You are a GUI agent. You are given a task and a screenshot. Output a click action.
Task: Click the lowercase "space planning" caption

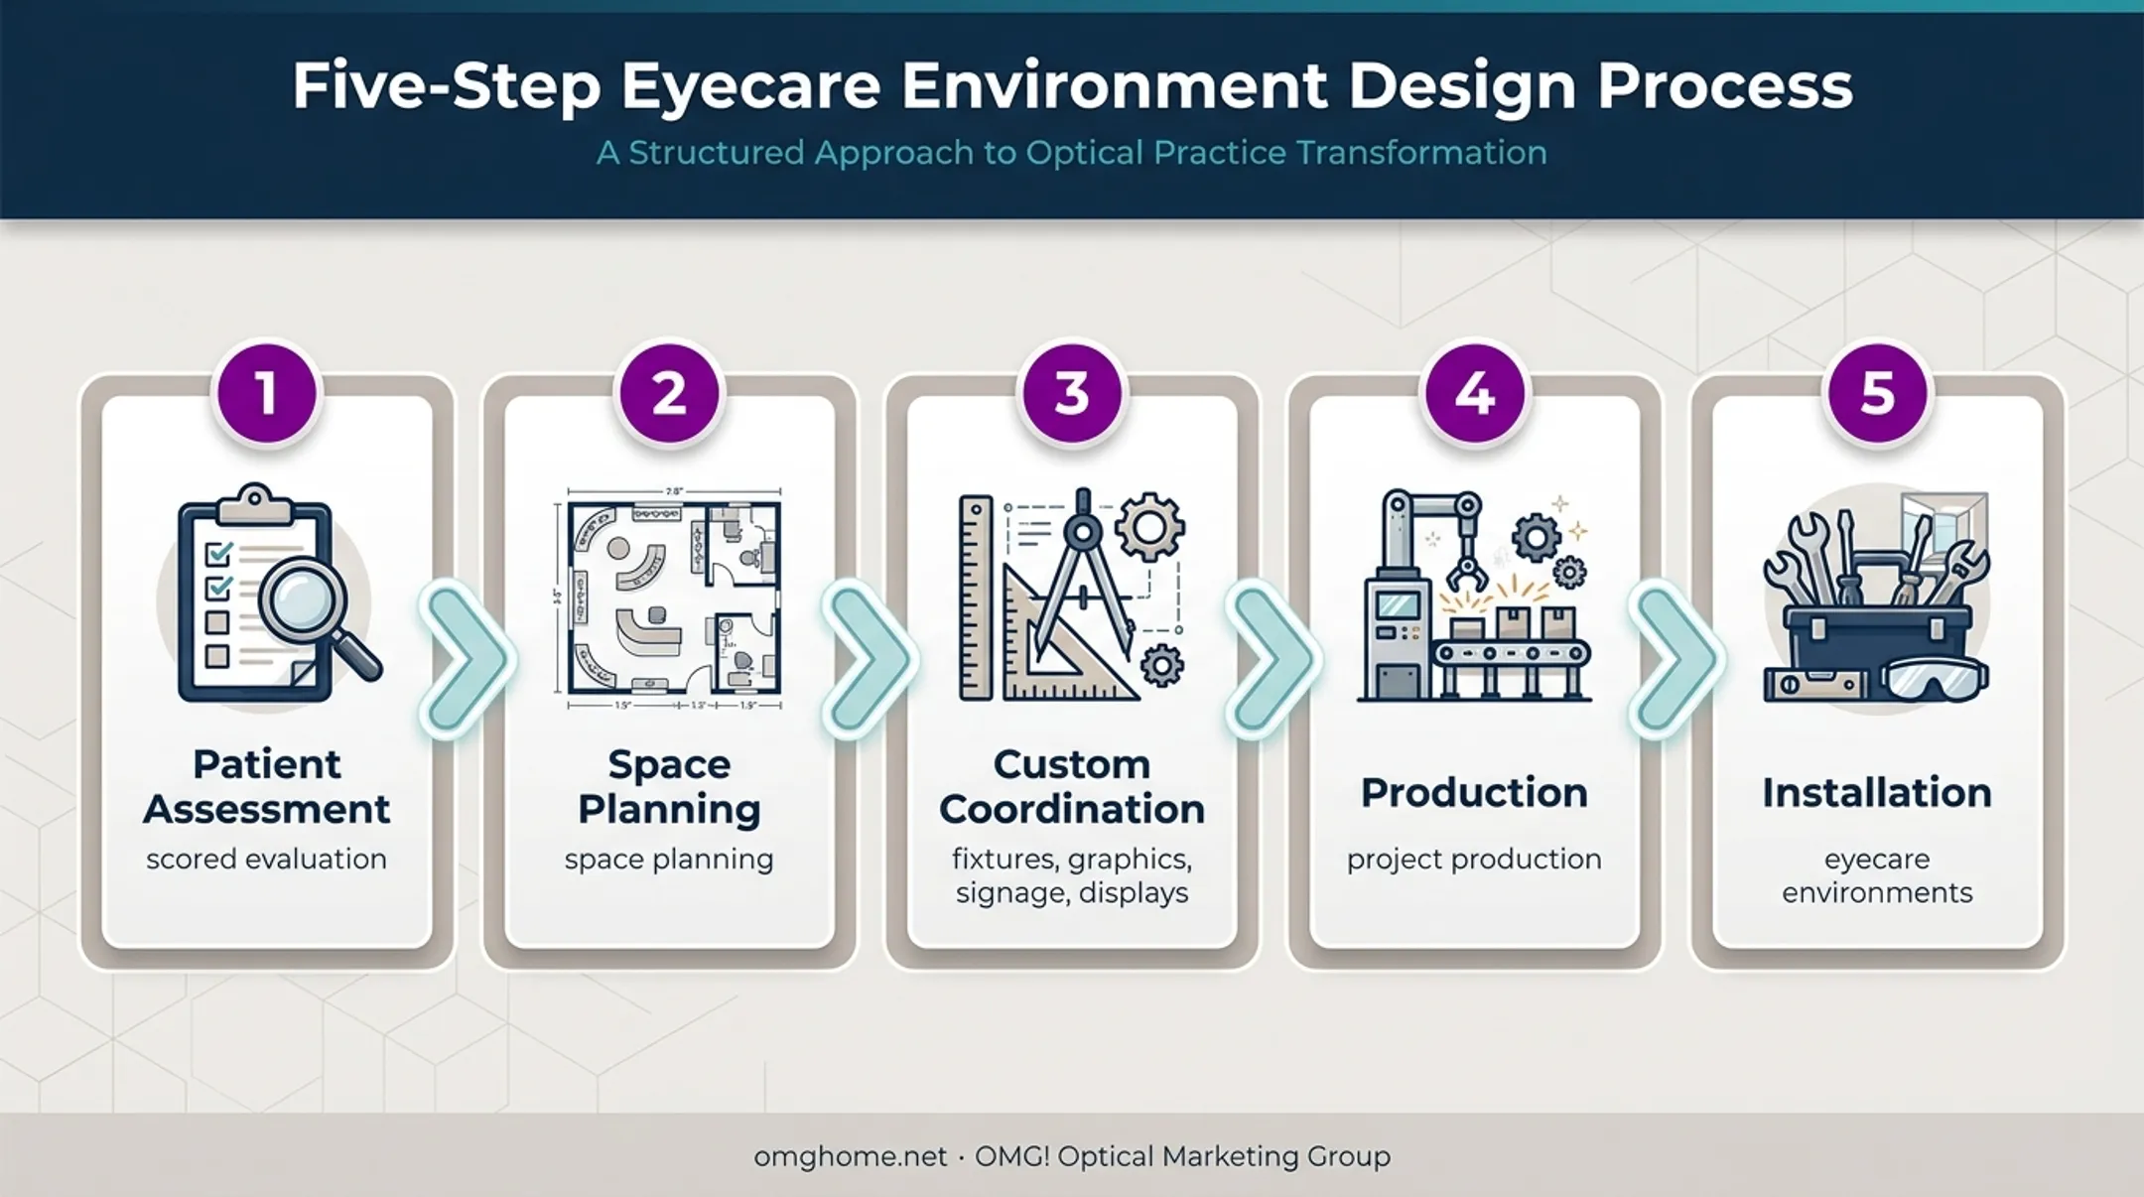click(x=670, y=860)
